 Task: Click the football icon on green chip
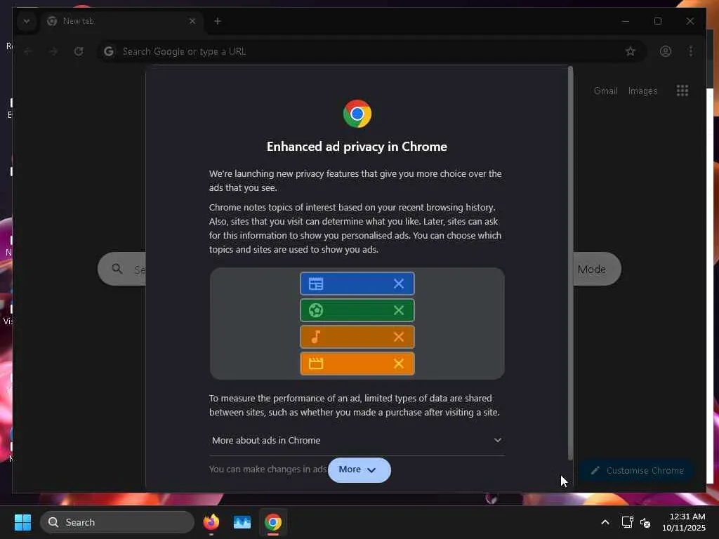point(316,310)
